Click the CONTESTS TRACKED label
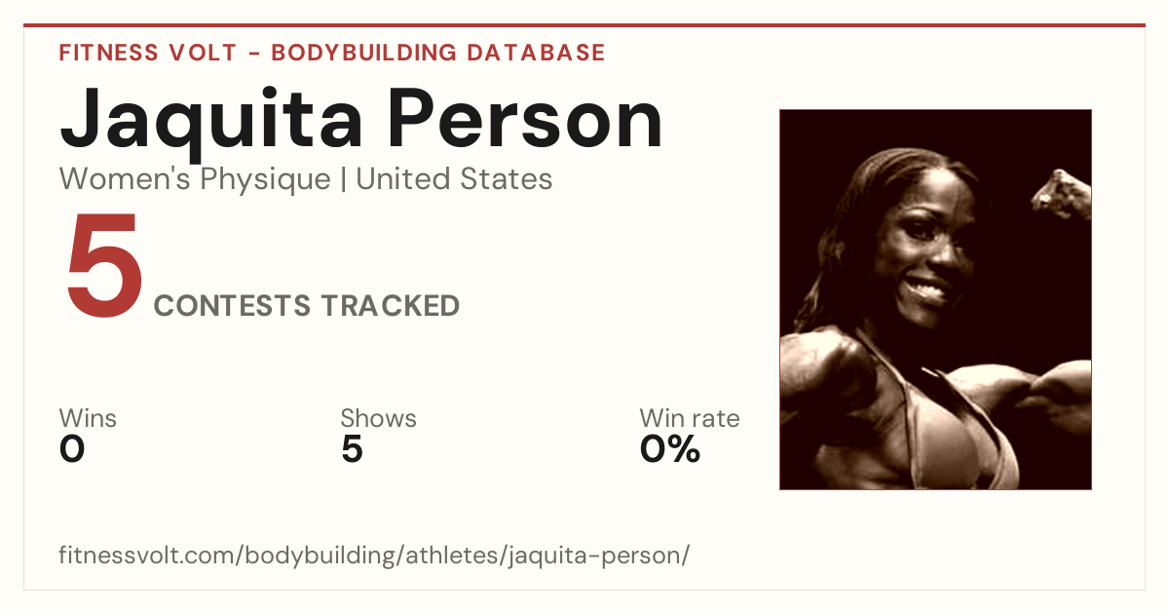The height and width of the screenshot is (614, 1169). point(307,306)
